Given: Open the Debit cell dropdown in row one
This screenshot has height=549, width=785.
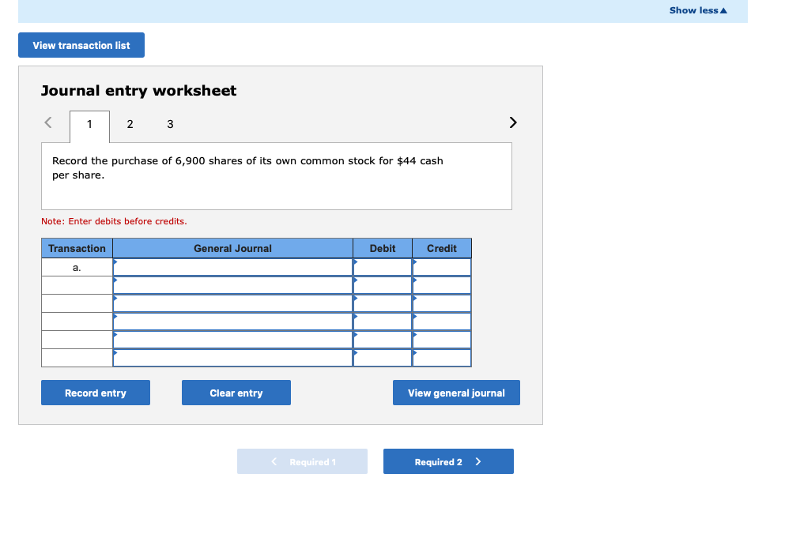Looking at the screenshot, I should (356, 262).
